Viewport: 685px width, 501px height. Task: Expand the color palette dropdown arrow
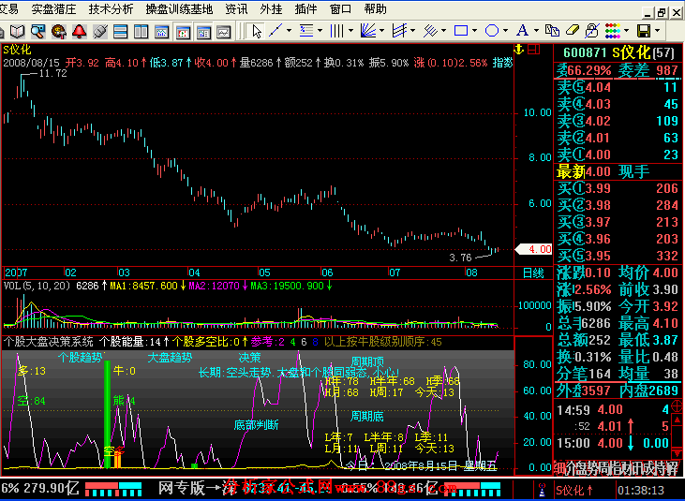[626, 31]
